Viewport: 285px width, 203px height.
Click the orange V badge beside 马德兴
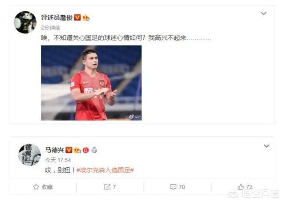click(x=69, y=150)
